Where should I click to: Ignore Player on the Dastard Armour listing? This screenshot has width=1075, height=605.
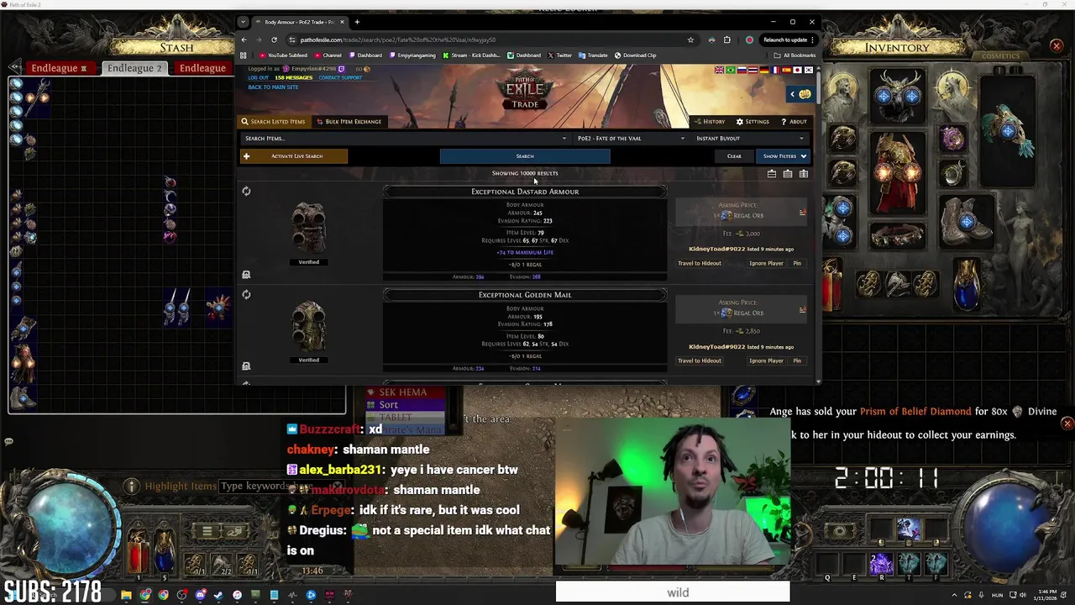766,263
